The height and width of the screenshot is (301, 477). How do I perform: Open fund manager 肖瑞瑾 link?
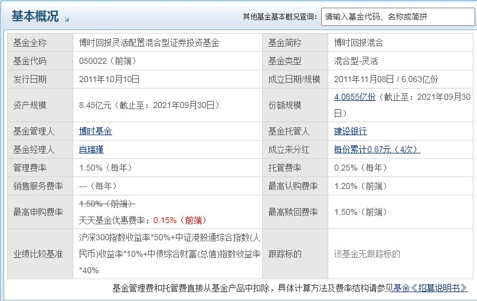[92, 149]
